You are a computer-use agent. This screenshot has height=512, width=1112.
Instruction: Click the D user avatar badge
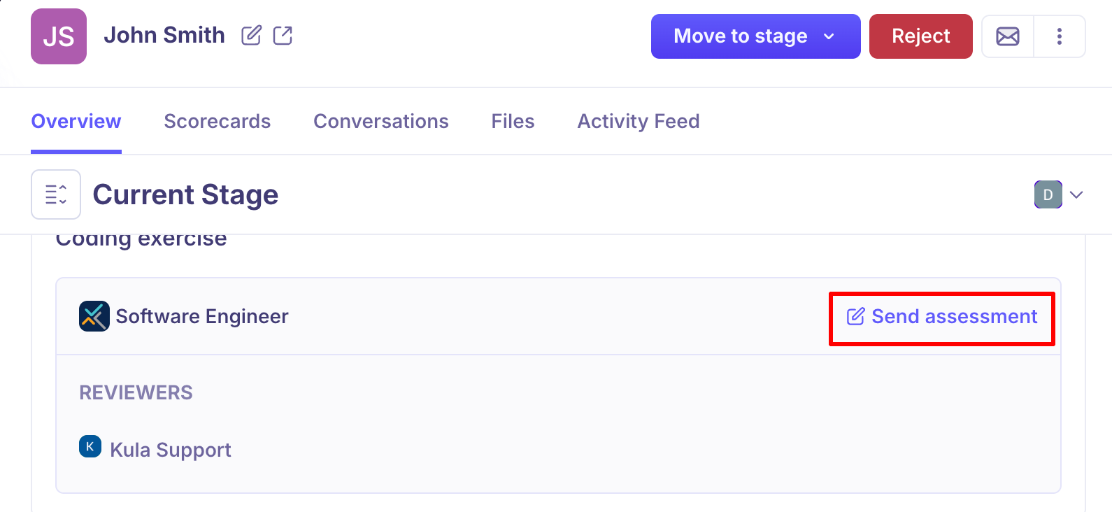click(x=1048, y=194)
